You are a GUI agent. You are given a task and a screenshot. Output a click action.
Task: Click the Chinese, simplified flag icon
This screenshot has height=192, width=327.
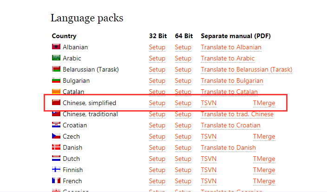pos(56,102)
